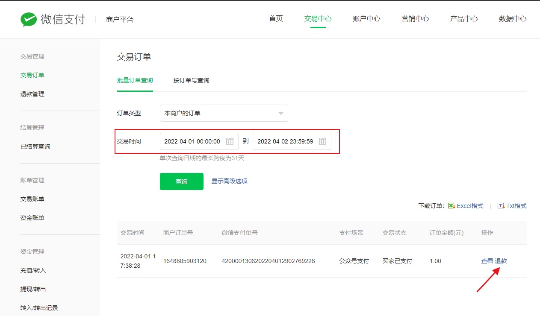Click 退款 link for the order
The height and width of the screenshot is (316, 540).
pyautogui.click(x=501, y=261)
